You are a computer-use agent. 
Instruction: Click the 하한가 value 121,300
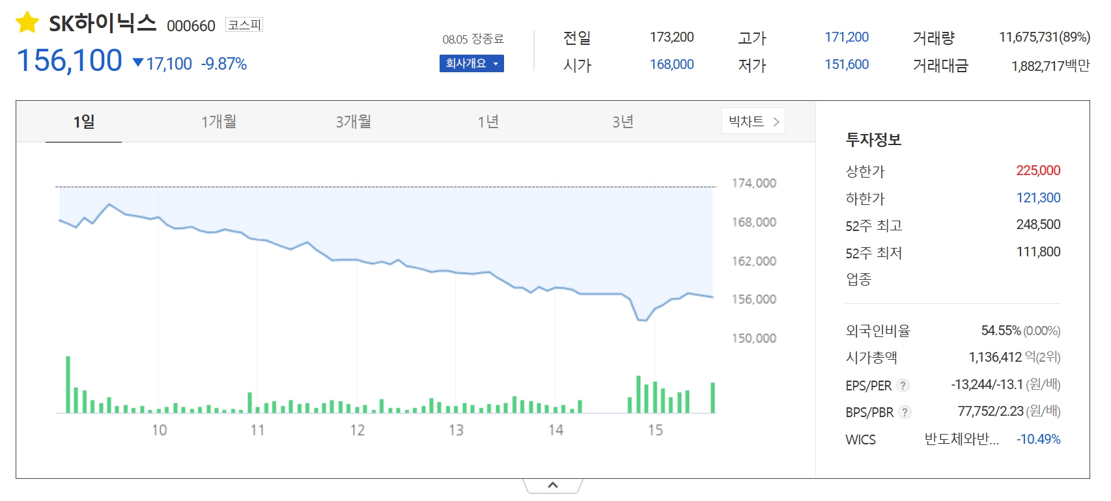click(1038, 198)
